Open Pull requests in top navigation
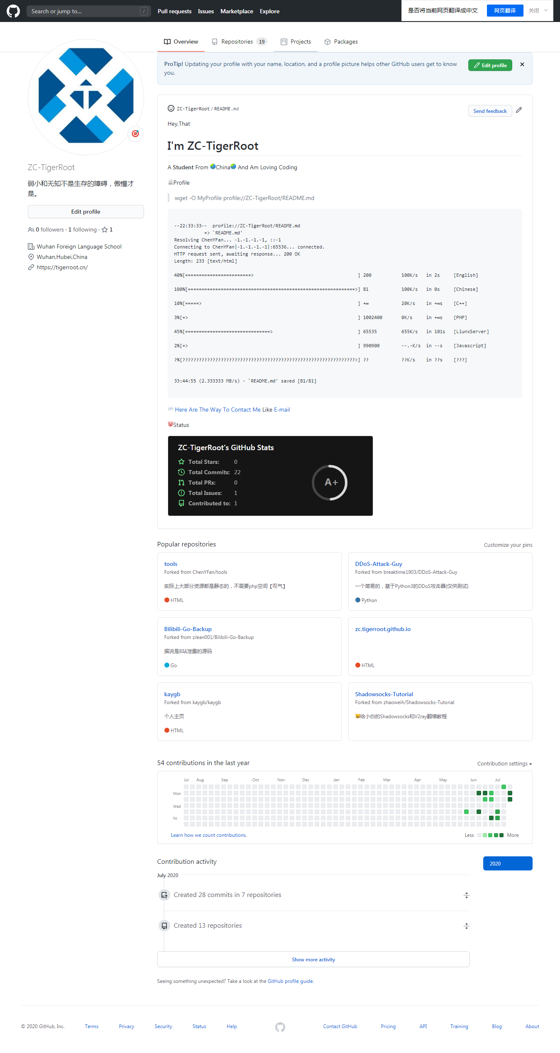Viewport: 560px width, 1053px height. (x=174, y=11)
